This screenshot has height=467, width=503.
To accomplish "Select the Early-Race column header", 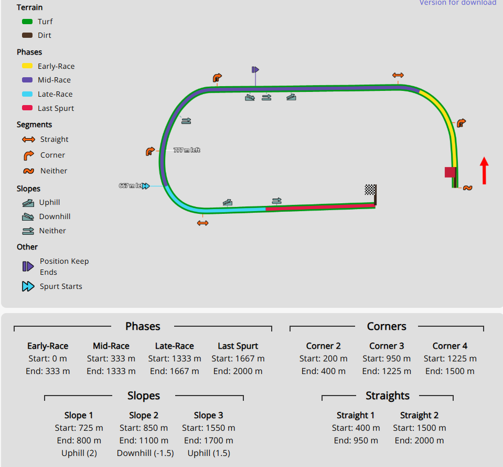I will click(x=48, y=346).
